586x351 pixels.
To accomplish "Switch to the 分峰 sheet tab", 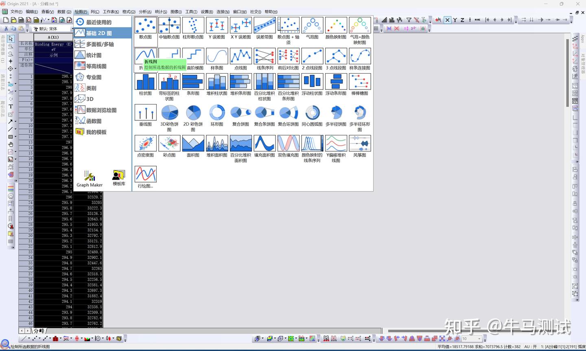I will click(x=39, y=331).
